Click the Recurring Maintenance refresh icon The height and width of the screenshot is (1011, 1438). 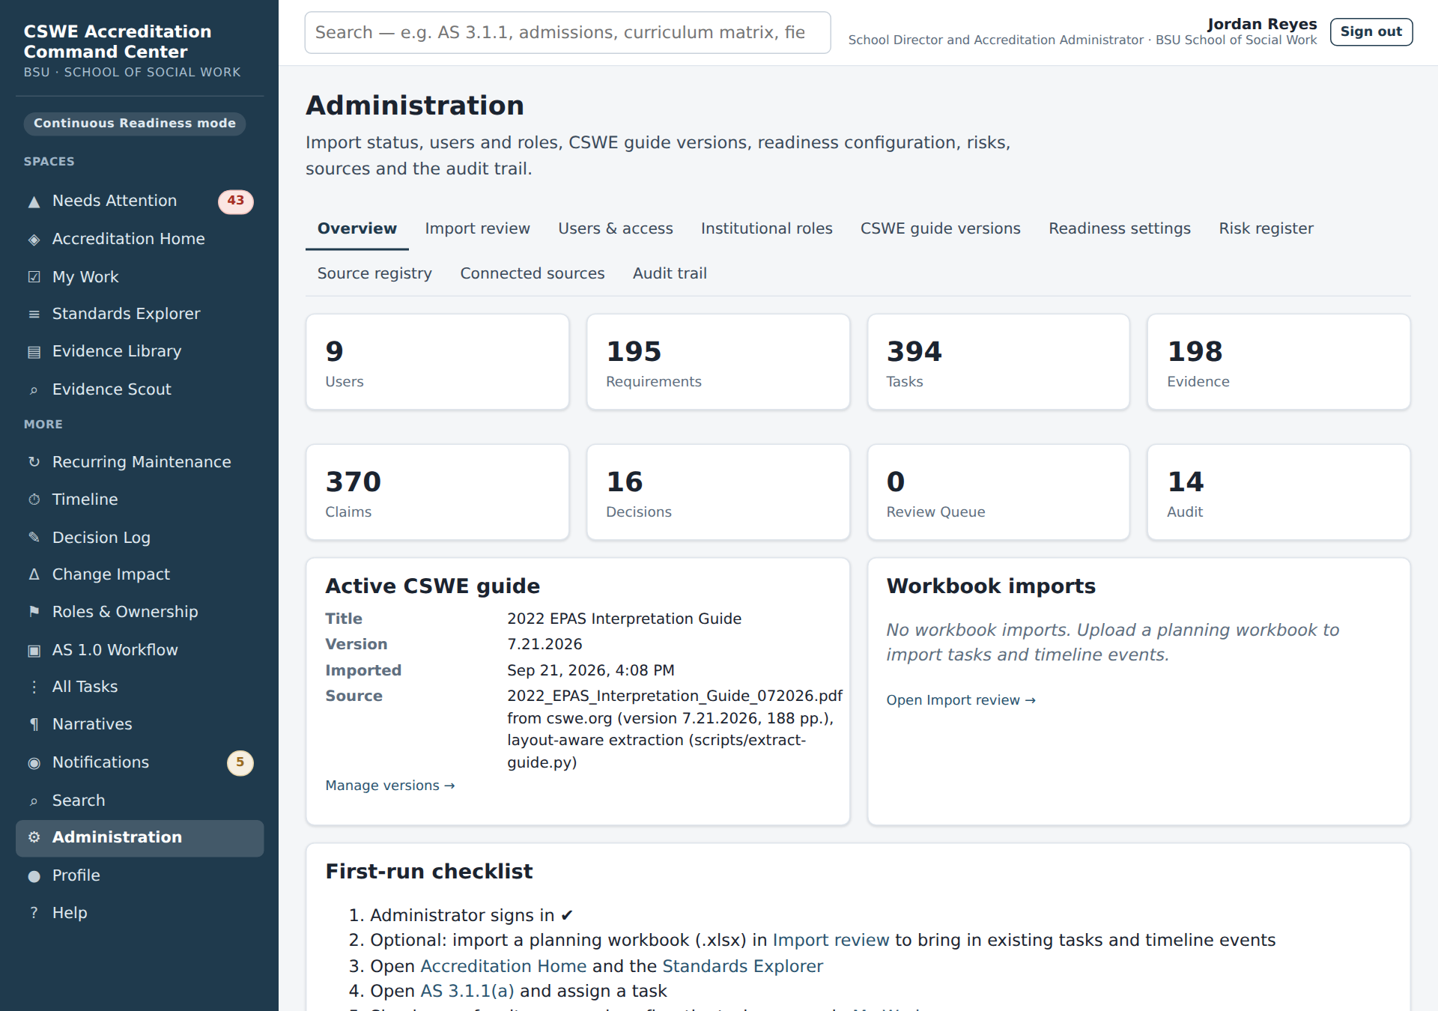click(x=34, y=462)
